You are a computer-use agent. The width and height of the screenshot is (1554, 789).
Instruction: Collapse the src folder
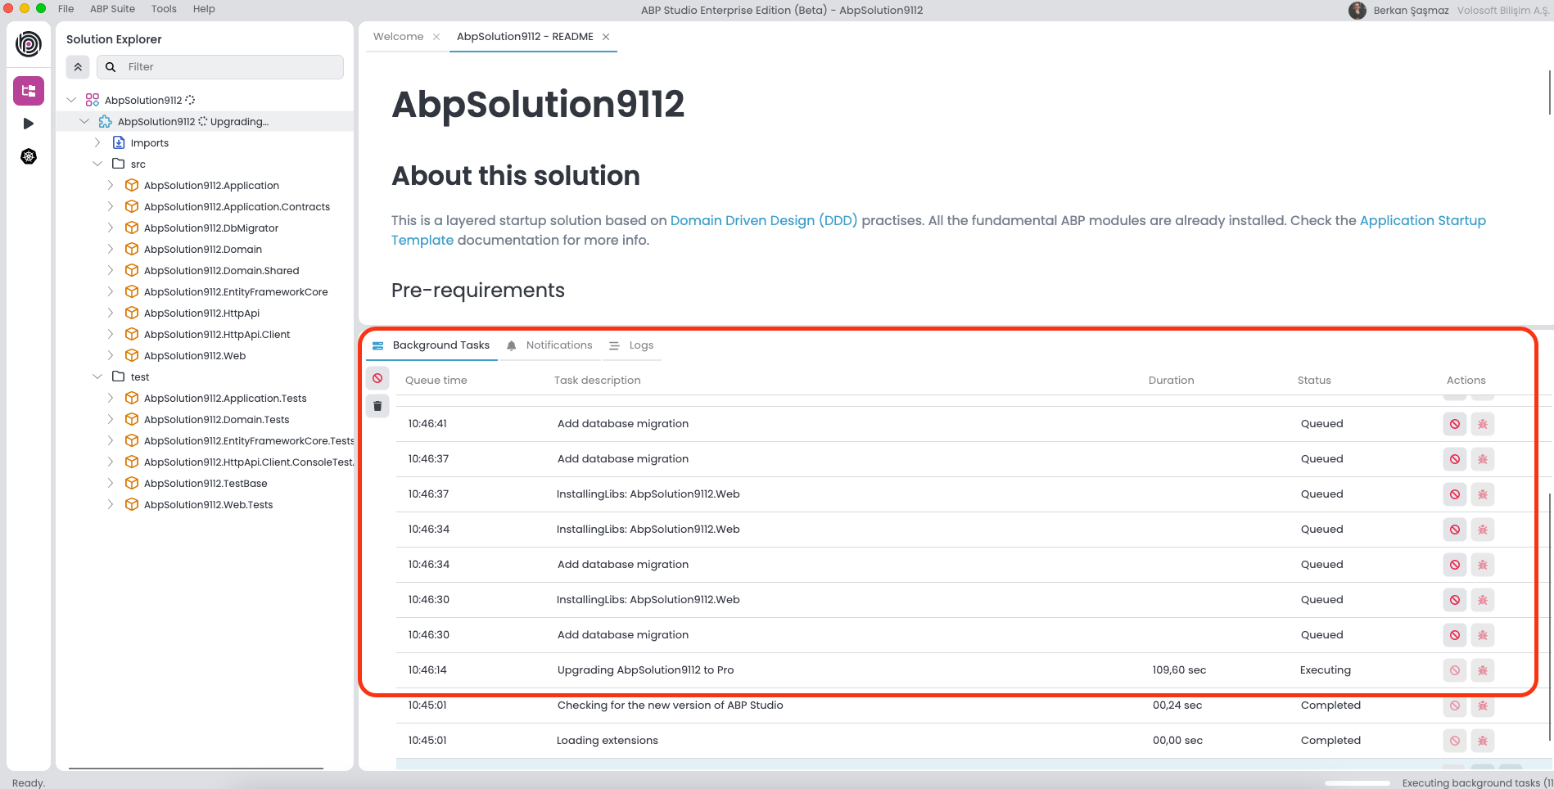97,164
